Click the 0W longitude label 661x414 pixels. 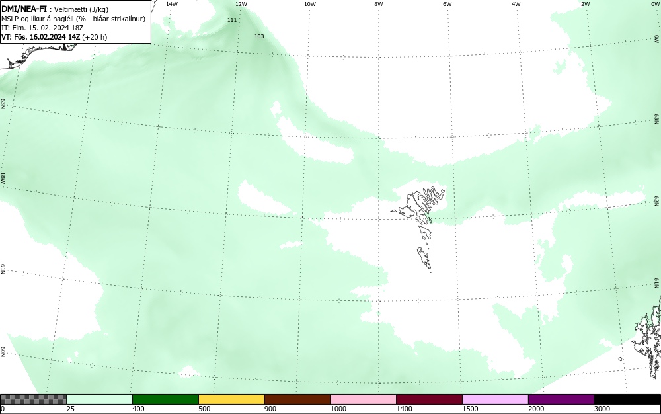[x=654, y=4]
